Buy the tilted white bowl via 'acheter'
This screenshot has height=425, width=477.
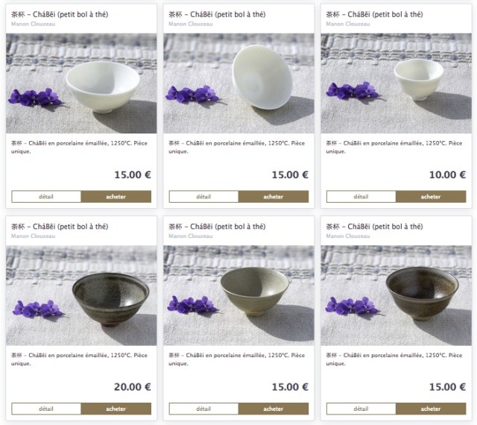click(274, 197)
